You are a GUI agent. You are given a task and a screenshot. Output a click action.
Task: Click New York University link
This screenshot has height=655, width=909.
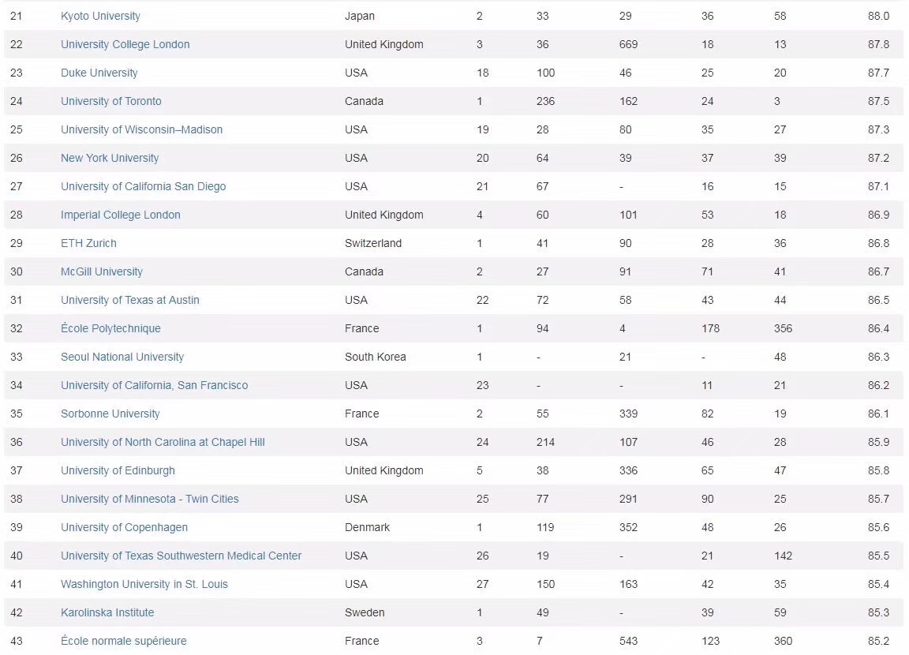[x=110, y=158]
